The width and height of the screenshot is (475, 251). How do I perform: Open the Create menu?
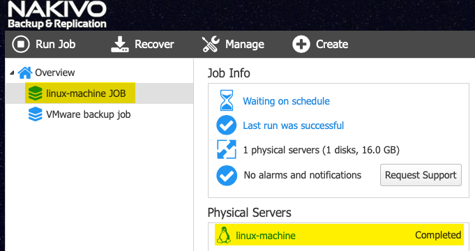320,44
